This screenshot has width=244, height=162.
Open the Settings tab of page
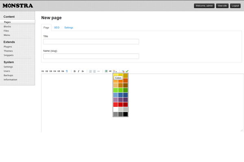pos(69,28)
